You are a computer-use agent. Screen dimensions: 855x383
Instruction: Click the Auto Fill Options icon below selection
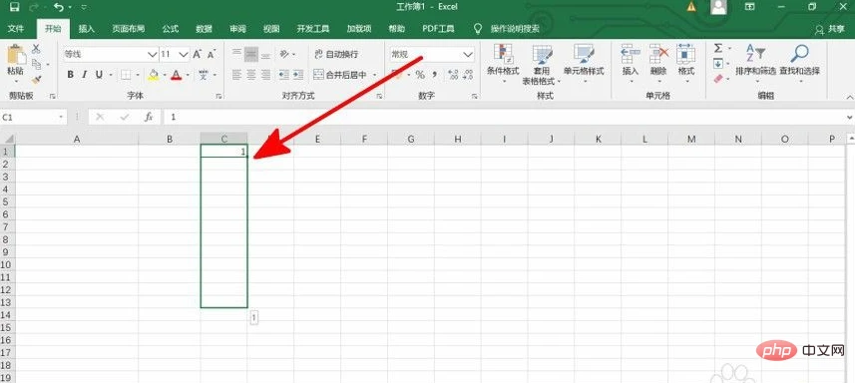pos(254,317)
